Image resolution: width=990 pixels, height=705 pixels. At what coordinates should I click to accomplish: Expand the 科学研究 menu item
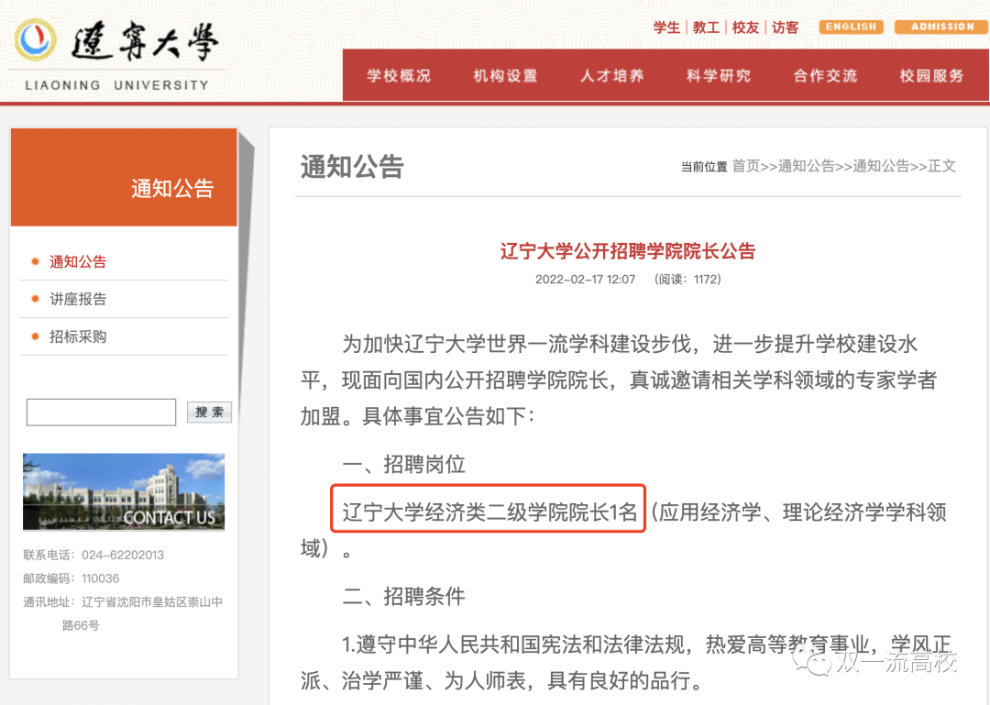719,75
